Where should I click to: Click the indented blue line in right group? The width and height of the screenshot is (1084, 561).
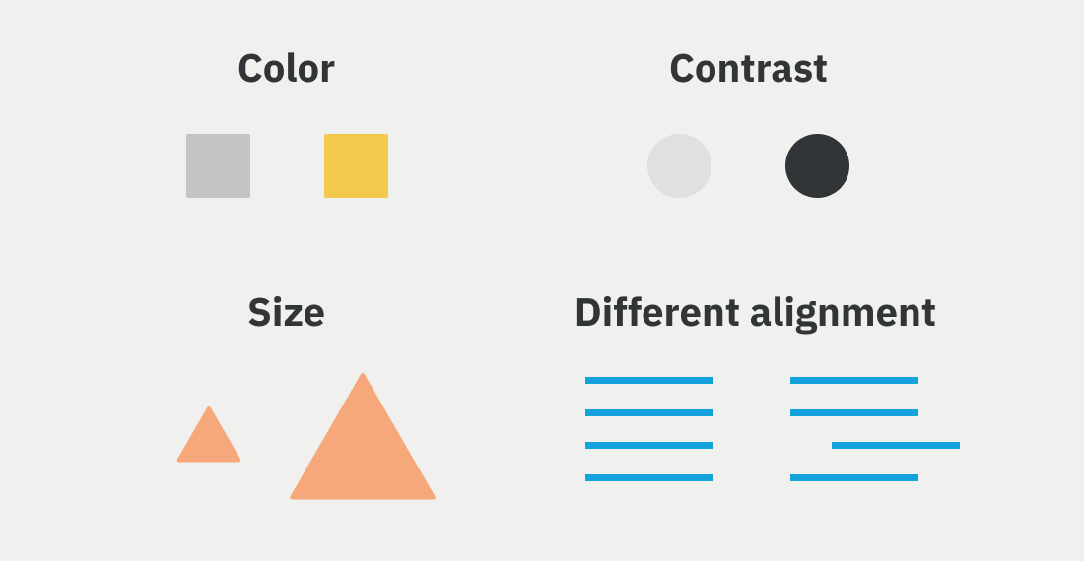click(x=896, y=445)
